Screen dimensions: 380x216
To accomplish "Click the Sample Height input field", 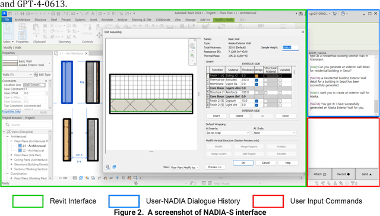I will [x=290, y=47].
